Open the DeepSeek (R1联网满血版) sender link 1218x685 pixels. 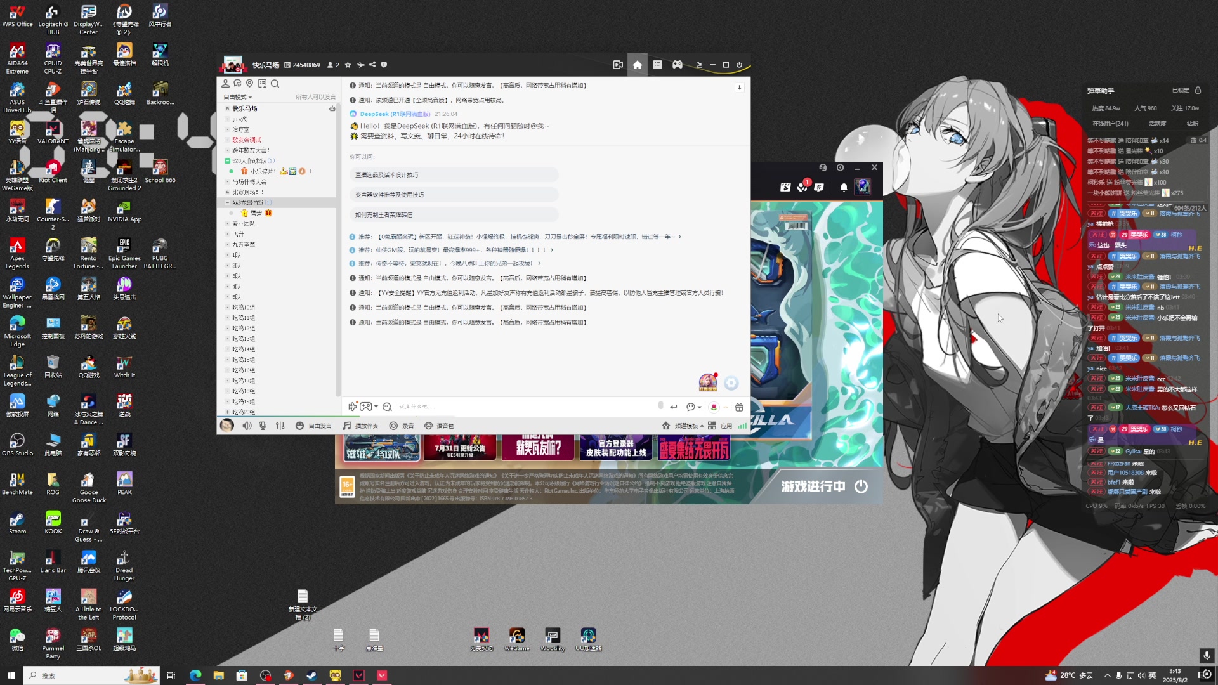(395, 114)
